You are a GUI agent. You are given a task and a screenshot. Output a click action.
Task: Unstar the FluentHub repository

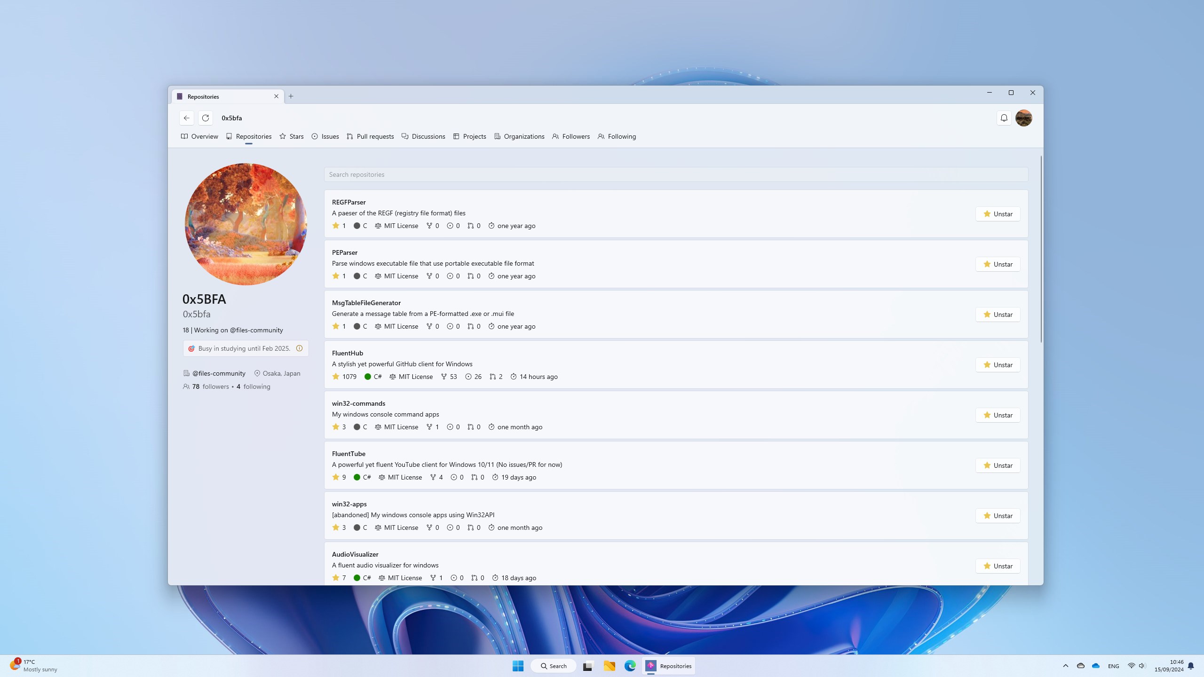pos(998,365)
